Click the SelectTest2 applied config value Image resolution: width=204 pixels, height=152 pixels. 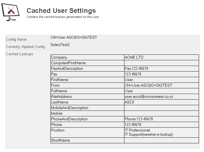click(60, 45)
